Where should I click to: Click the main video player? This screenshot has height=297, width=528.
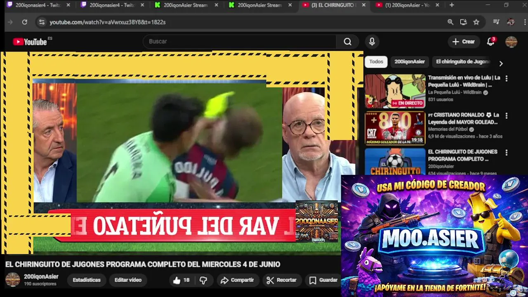(181, 153)
